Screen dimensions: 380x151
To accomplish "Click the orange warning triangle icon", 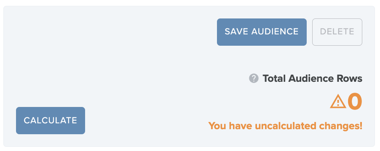I will point(338,102).
